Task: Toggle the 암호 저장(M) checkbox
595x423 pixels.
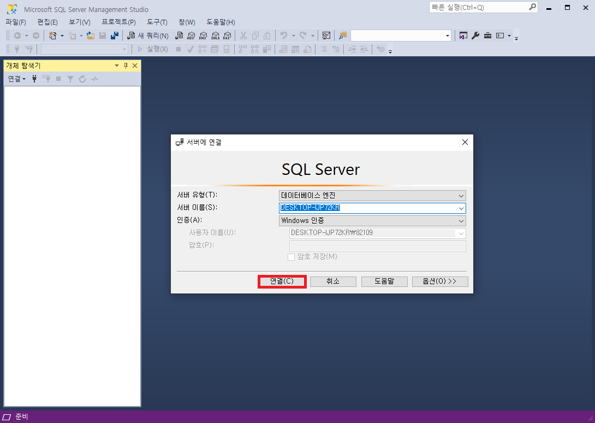Action: [291, 257]
